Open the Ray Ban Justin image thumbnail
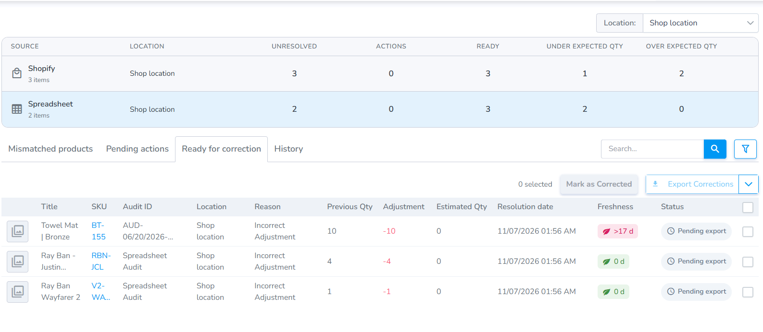The height and width of the screenshot is (332, 763). point(18,261)
